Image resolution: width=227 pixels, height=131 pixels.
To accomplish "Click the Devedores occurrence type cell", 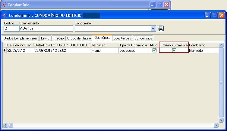I will [x=134, y=51].
